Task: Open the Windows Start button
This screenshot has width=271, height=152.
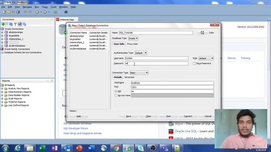Action: [x=5, y=148]
